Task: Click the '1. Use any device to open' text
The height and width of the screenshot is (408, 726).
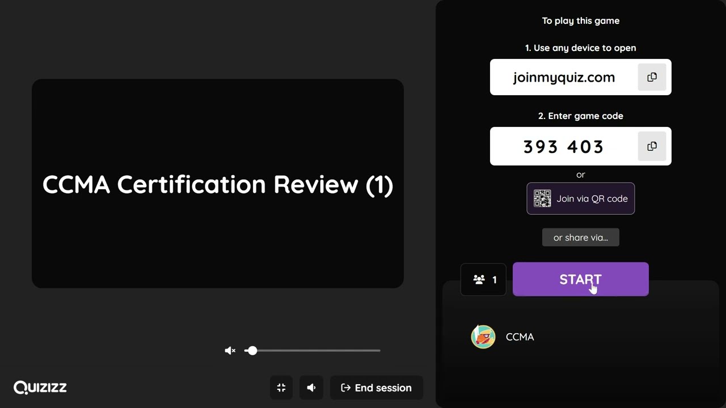Action: 581,48
